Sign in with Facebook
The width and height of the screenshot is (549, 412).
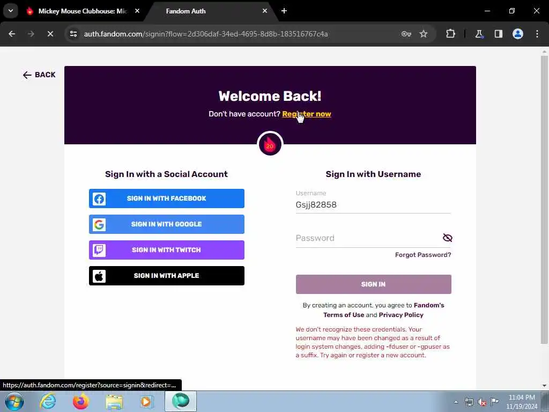coord(167,198)
